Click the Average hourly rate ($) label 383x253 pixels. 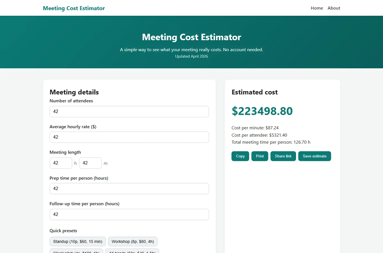click(x=73, y=127)
